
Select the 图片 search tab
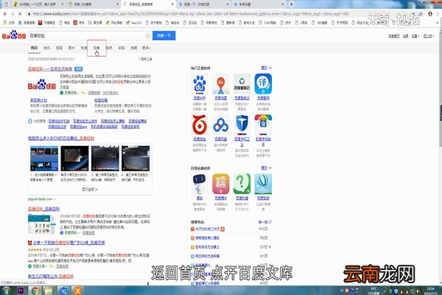pyautogui.click(x=71, y=48)
